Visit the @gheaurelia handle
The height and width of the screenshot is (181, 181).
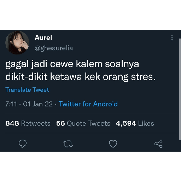pyautogui.click(x=54, y=48)
